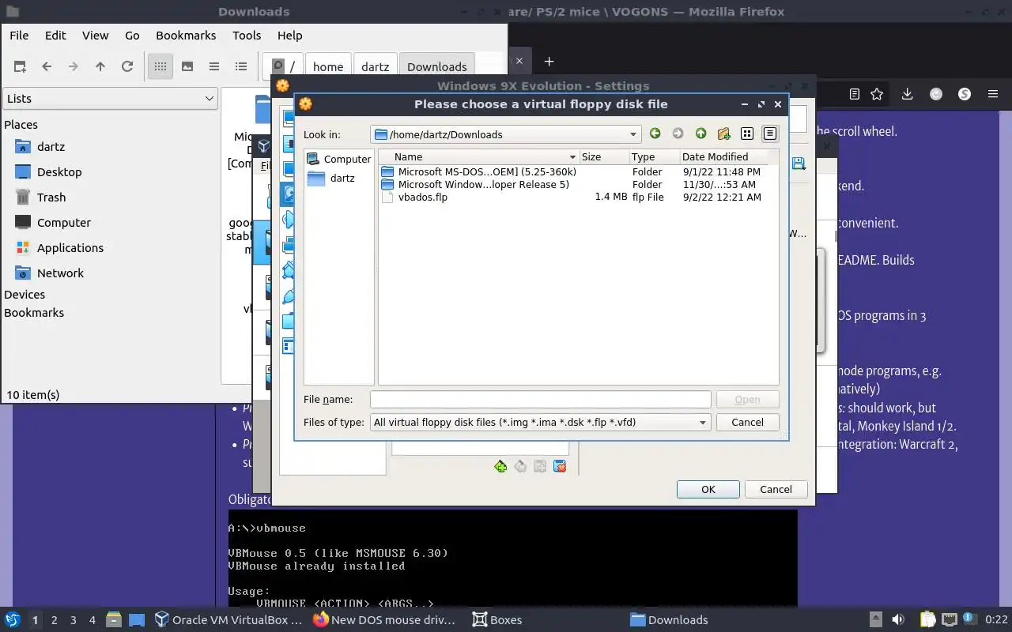
Task: Click OK in Settings dialog
Action: [x=708, y=490]
